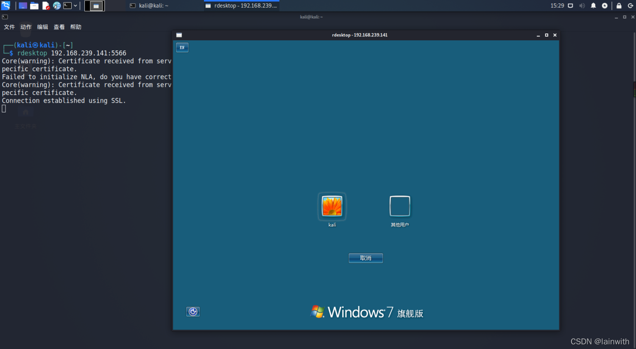Click the 15:29 clock in panel
The height and width of the screenshot is (349, 636).
tap(557, 6)
